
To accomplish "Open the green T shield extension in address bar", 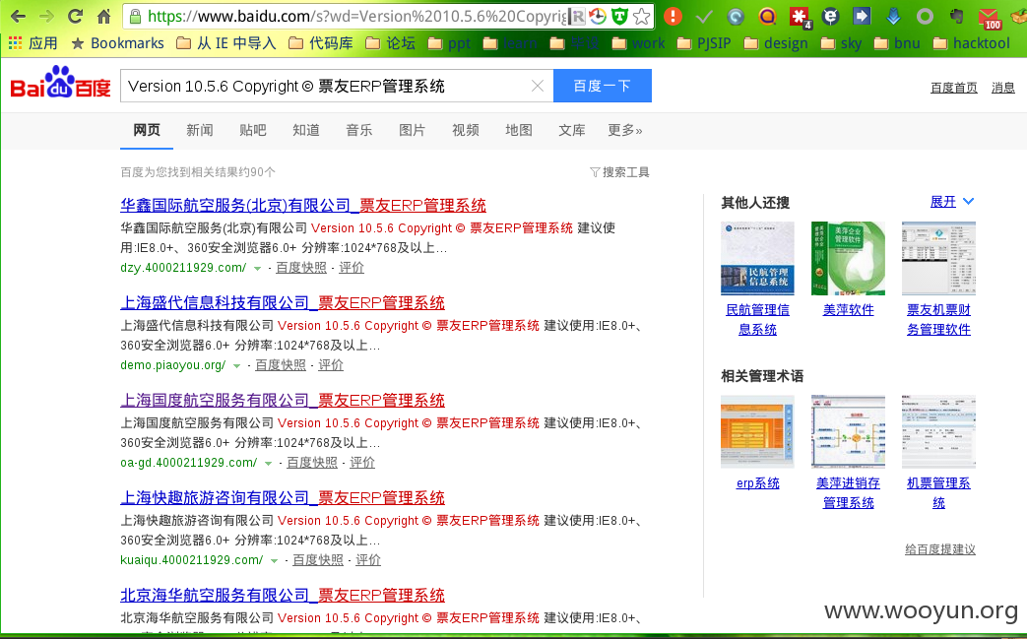I will coord(619,17).
